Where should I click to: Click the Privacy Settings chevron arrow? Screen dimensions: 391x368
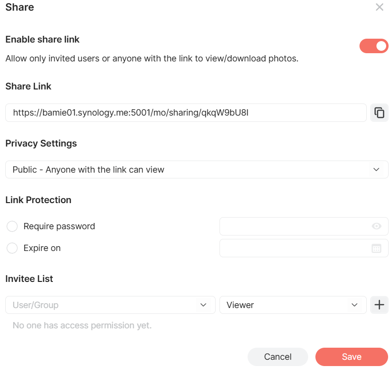[x=376, y=170]
